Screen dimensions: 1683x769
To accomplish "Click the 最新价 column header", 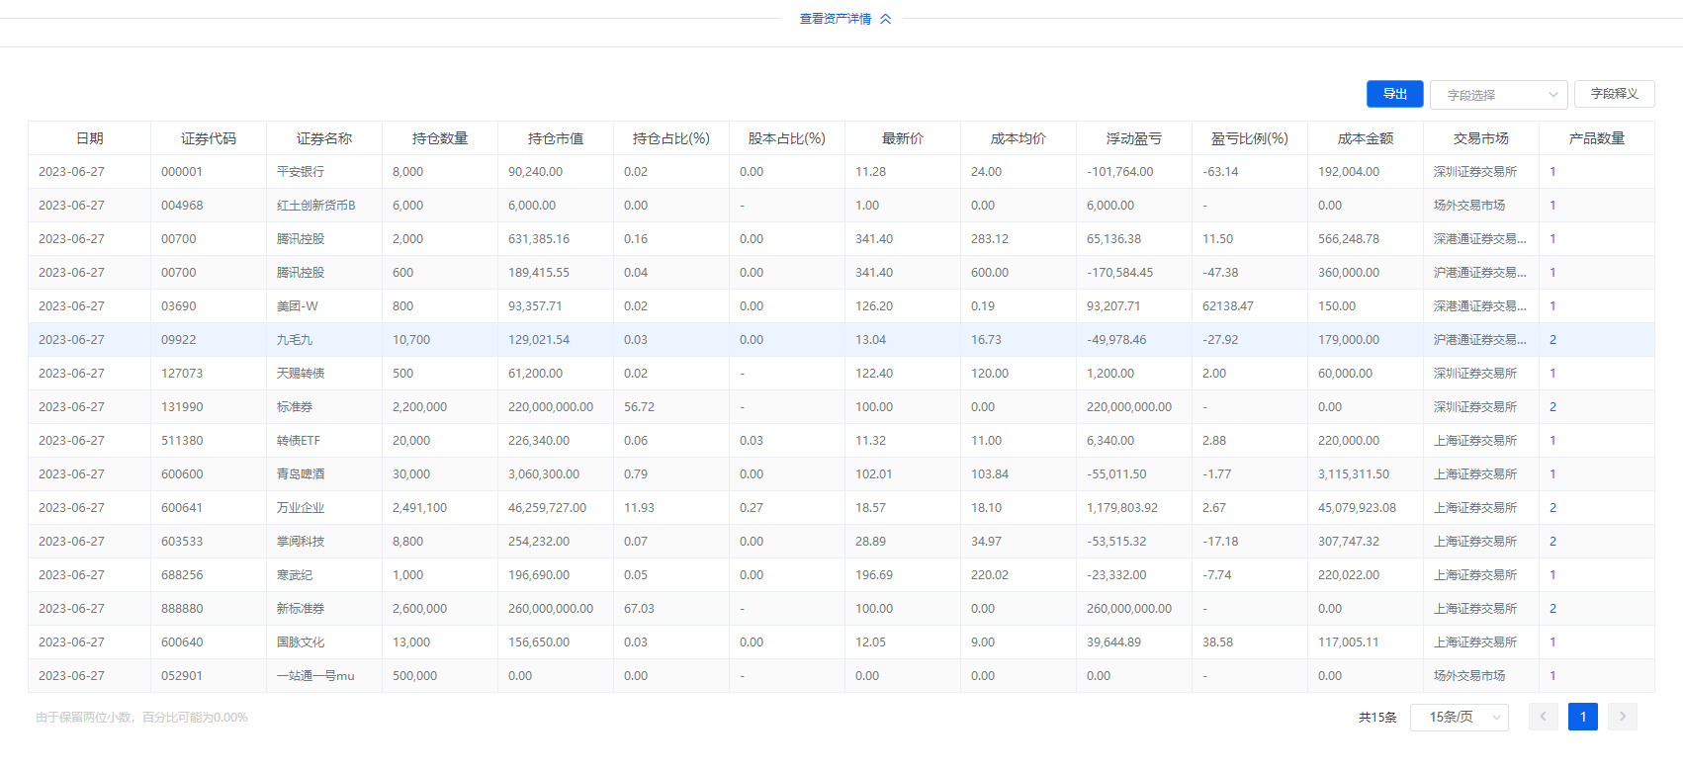I will (x=902, y=138).
